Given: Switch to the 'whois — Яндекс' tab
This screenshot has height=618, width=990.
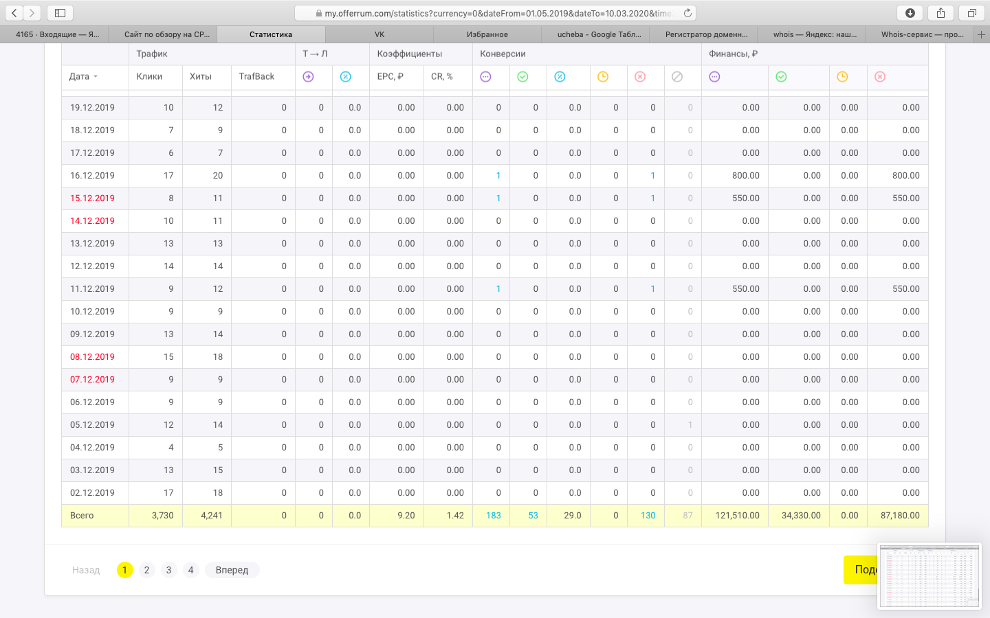Looking at the screenshot, I should click(x=811, y=34).
